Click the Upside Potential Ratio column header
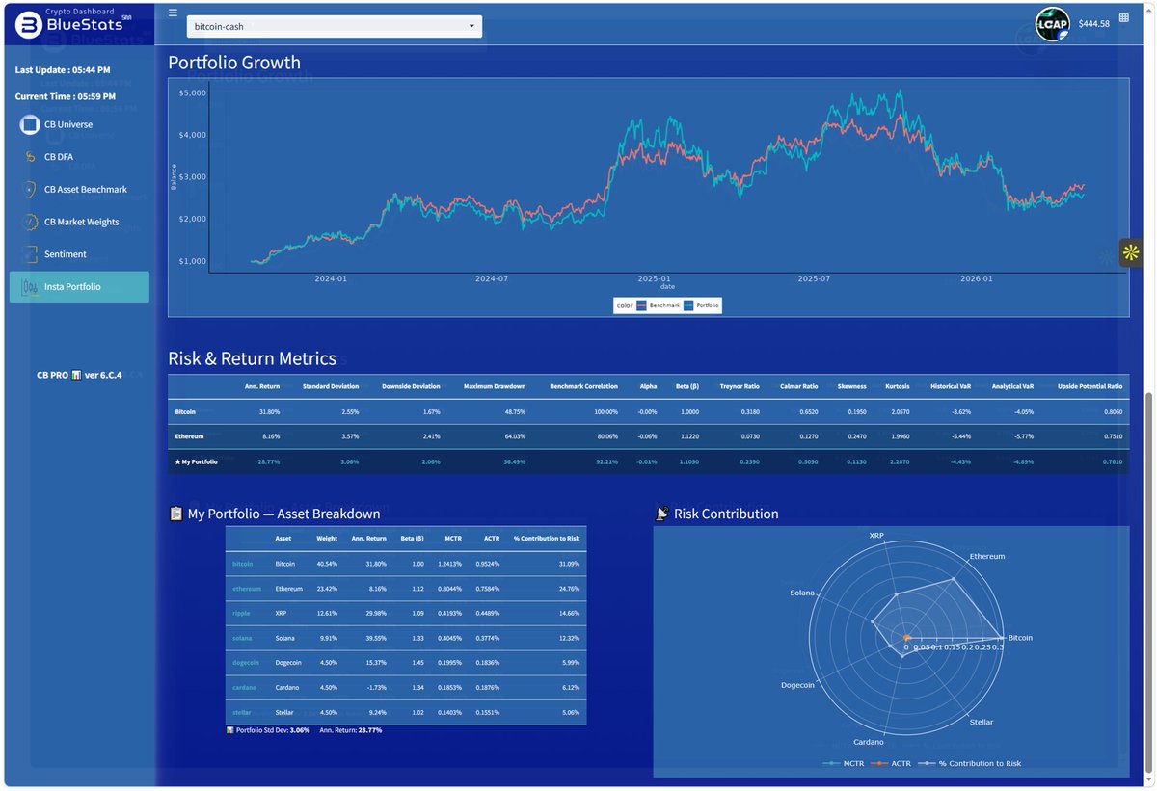 click(x=1090, y=386)
